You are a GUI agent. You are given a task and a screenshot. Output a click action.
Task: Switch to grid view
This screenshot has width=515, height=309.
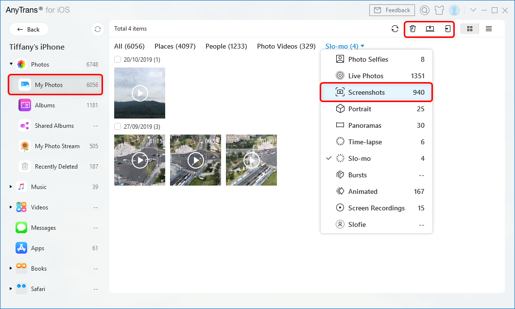tap(470, 29)
